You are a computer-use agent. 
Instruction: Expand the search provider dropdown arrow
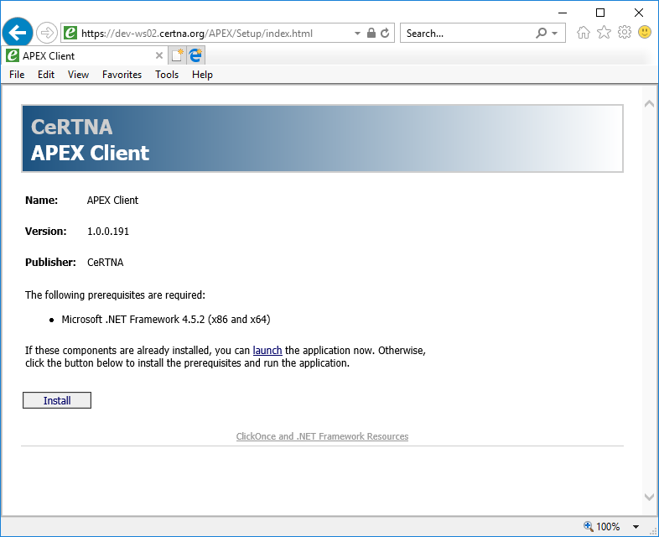coord(554,34)
